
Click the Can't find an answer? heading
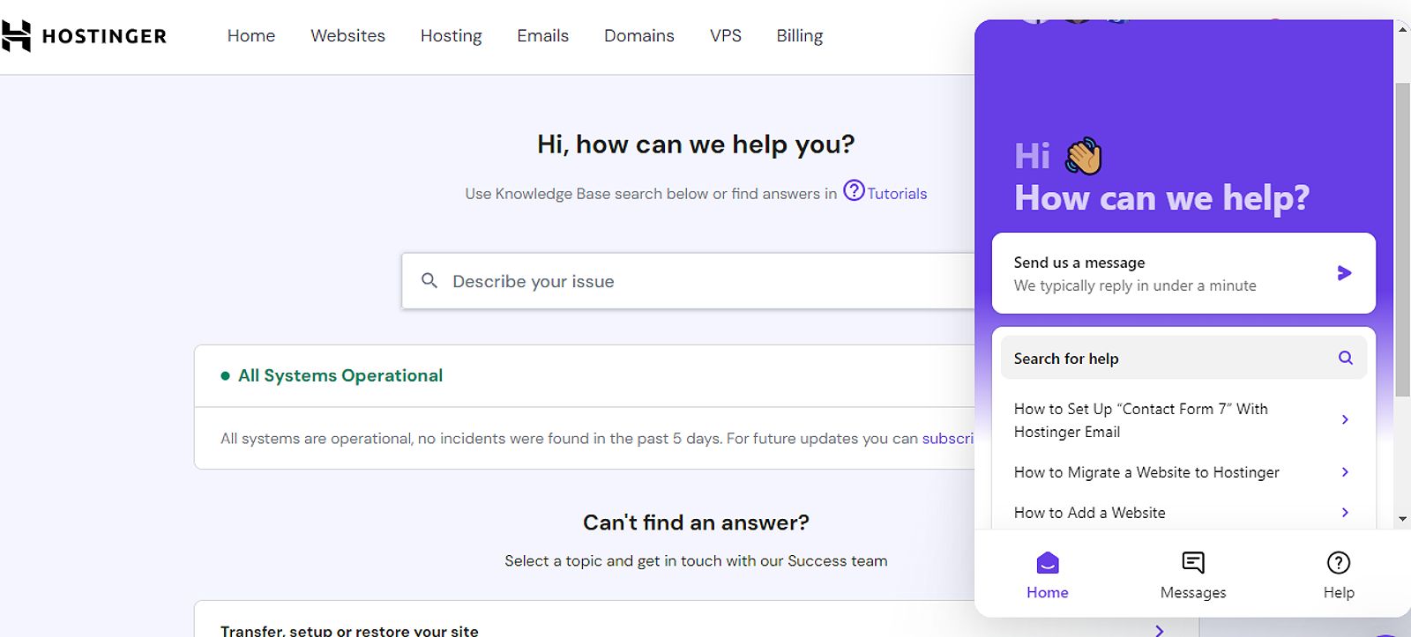[x=696, y=522]
